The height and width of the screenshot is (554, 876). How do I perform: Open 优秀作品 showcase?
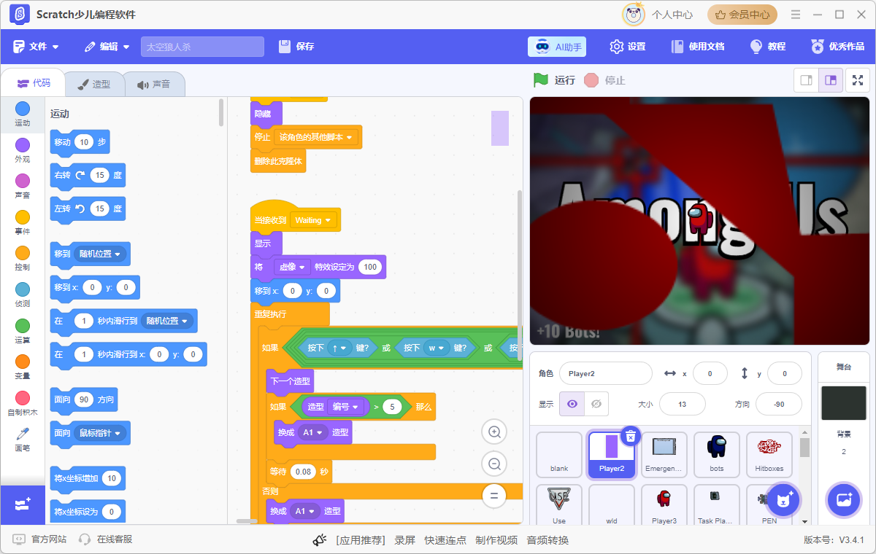(837, 47)
